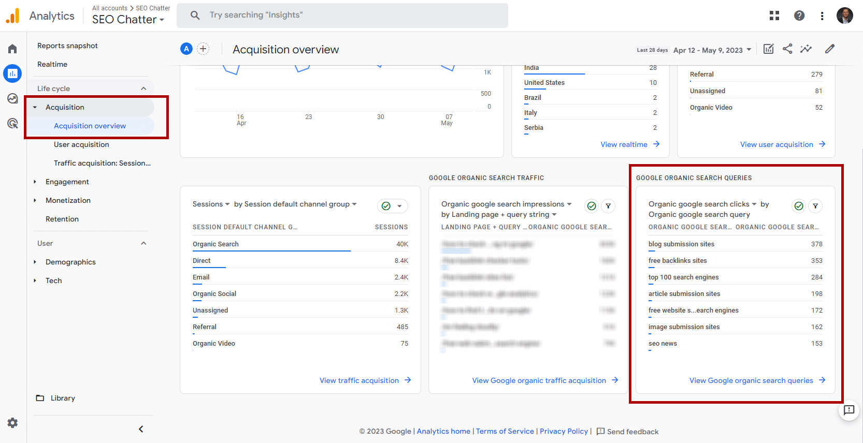Click the Customize report pencil icon
This screenshot has height=443, width=863.
830,49
